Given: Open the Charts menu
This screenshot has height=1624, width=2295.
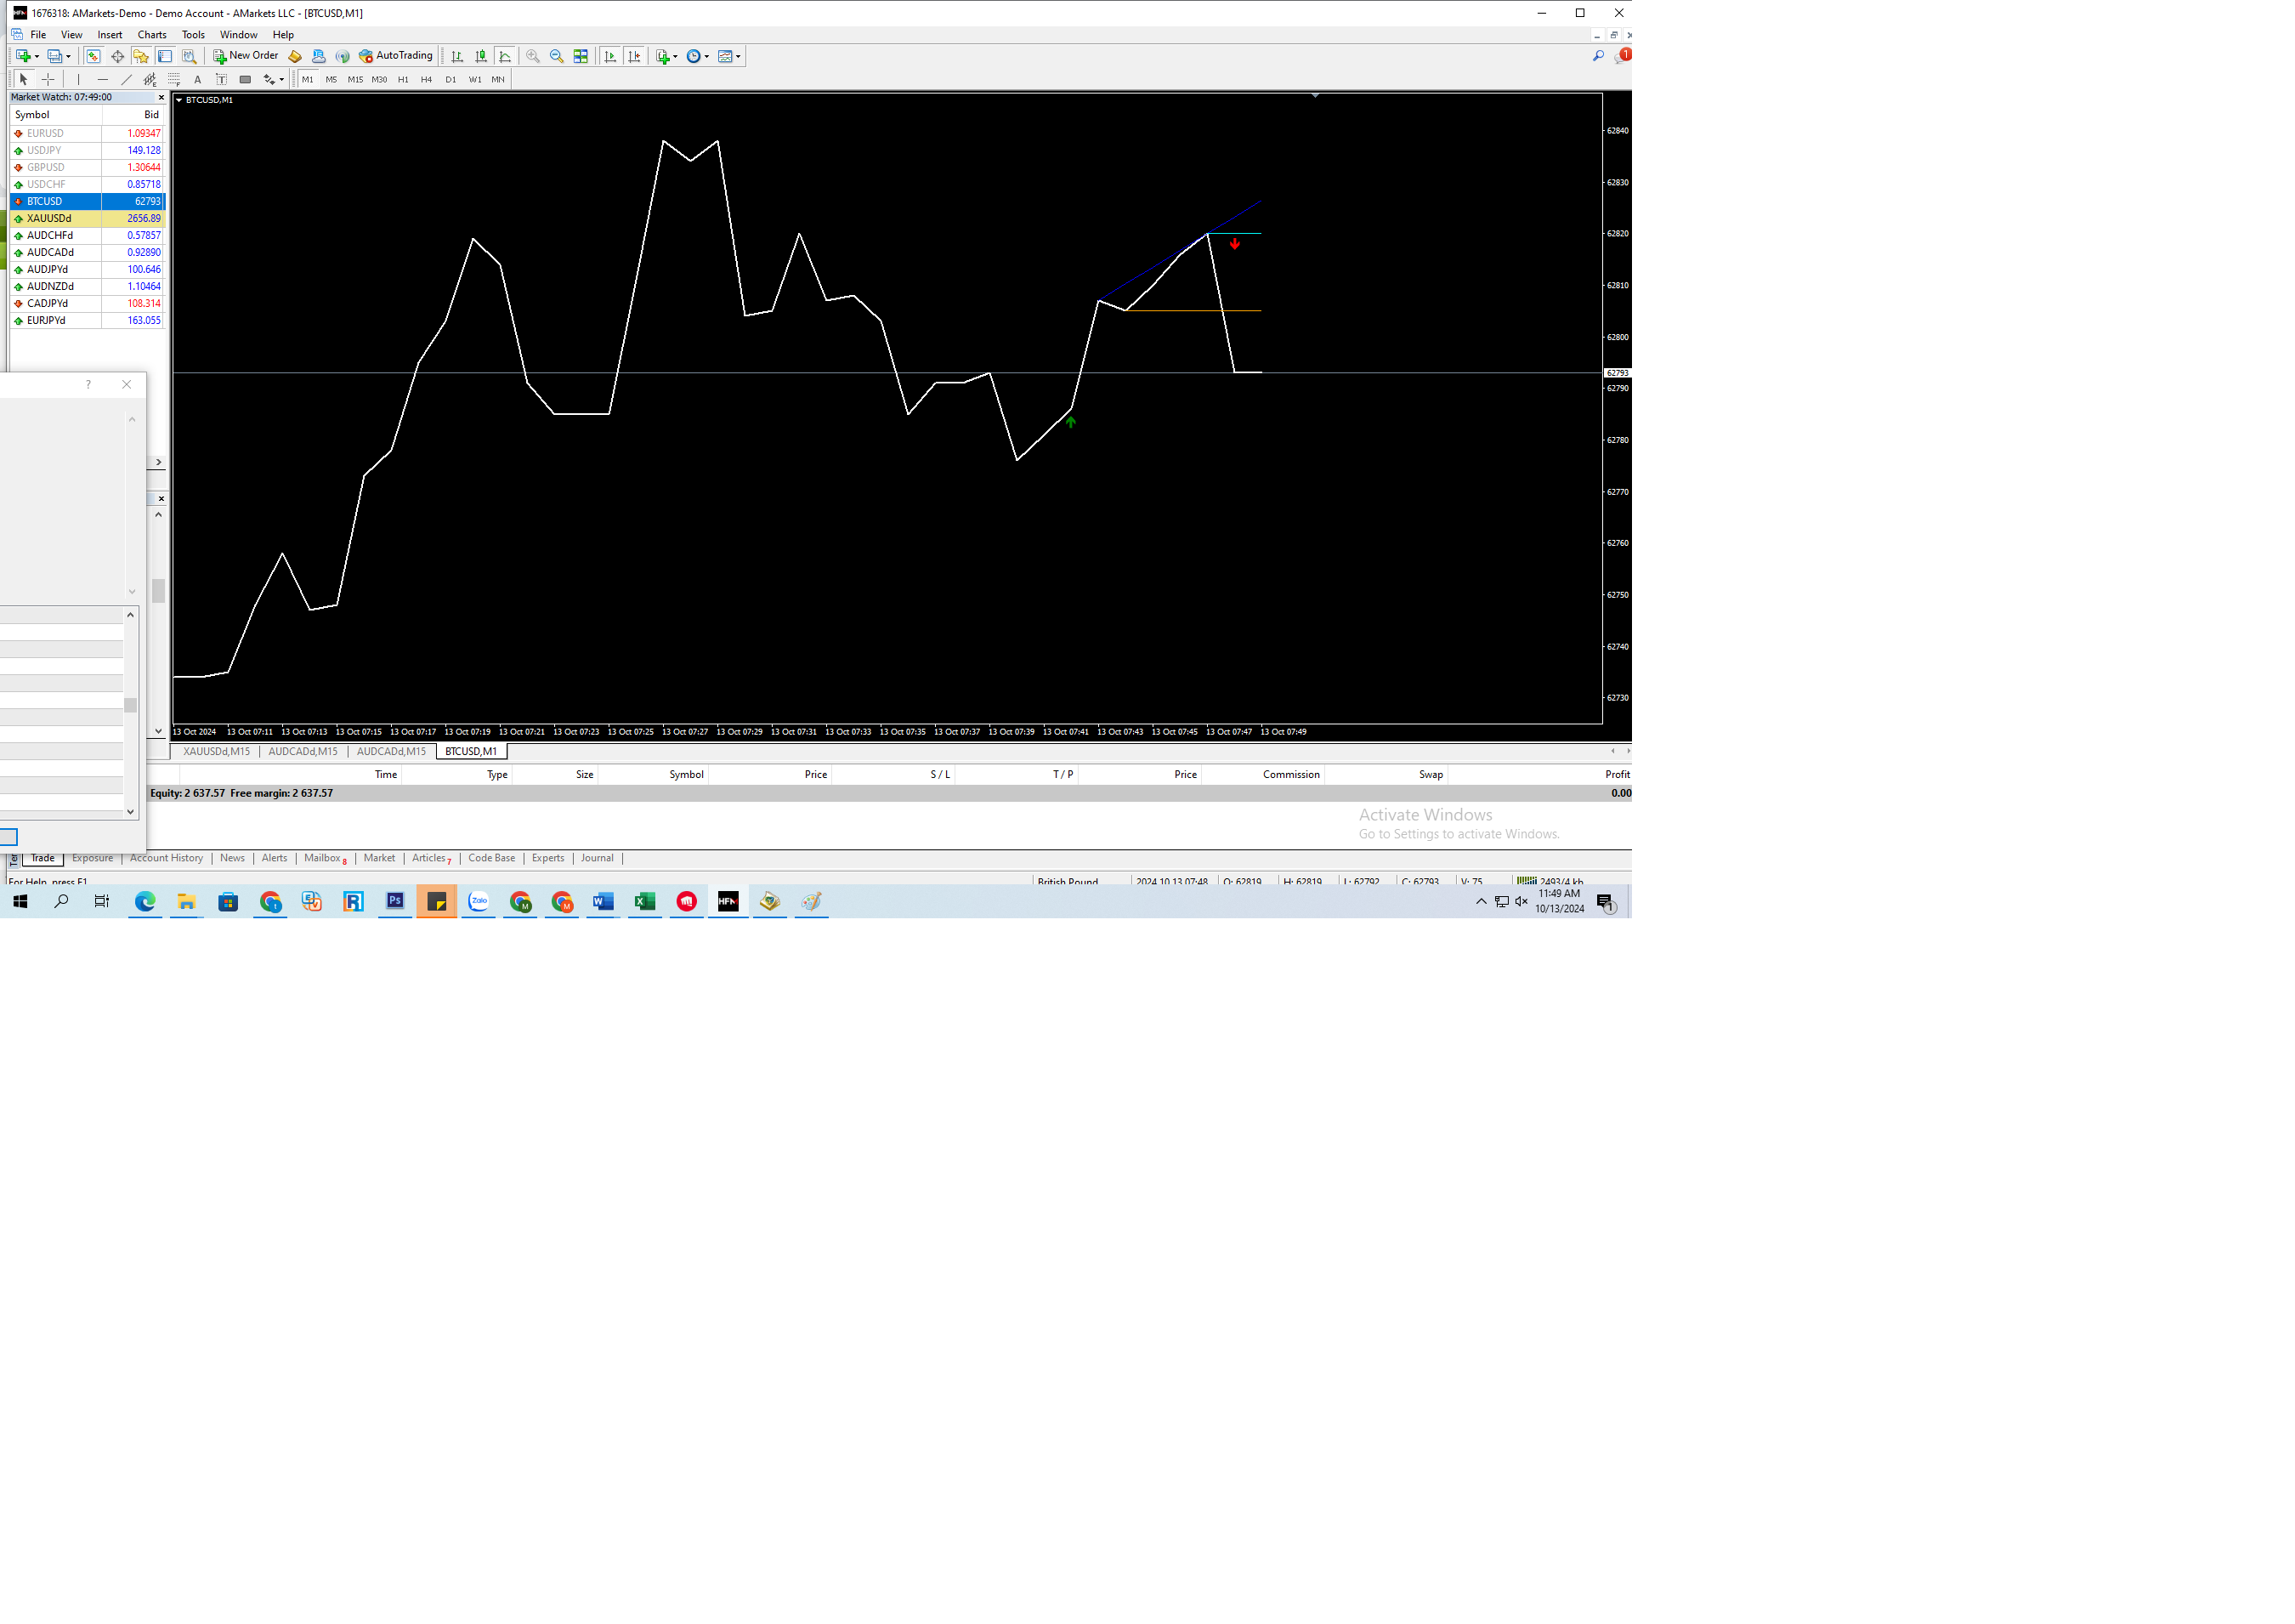Looking at the screenshot, I should (x=152, y=35).
